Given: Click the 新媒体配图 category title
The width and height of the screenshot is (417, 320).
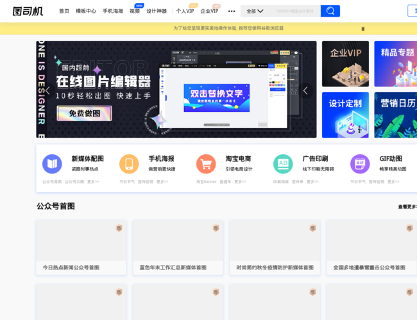Looking at the screenshot, I should [87, 159].
